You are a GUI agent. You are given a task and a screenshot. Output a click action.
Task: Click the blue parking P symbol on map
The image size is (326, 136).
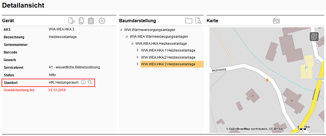[x=306, y=68]
